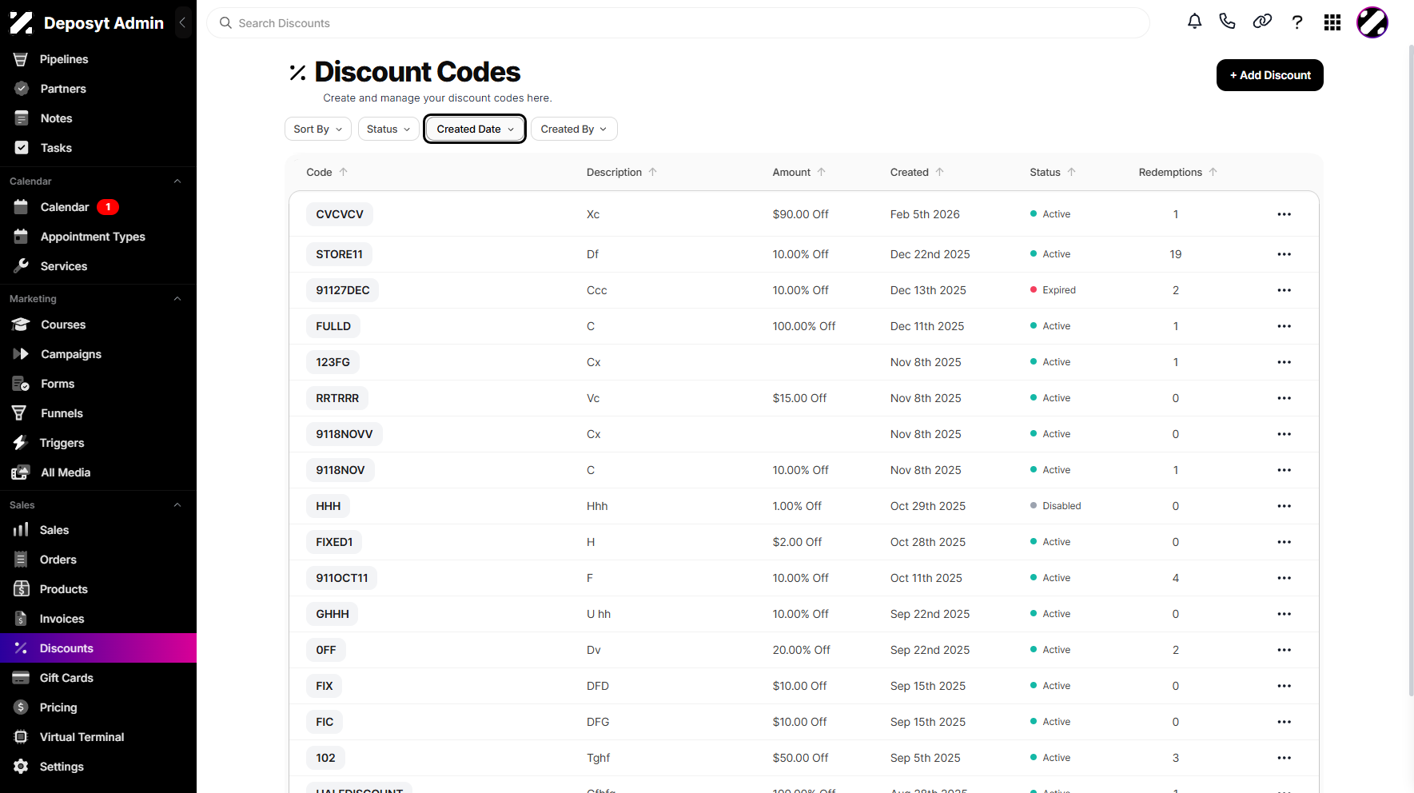Sort by Code column arrow
This screenshot has width=1414, height=793.
click(x=344, y=172)
